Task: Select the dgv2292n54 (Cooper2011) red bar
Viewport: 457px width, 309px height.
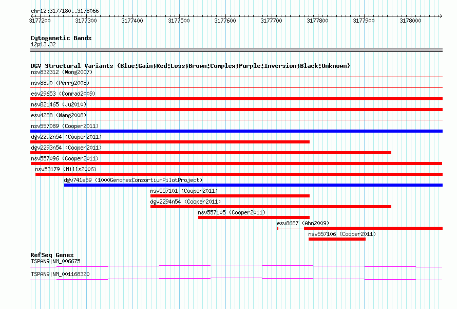Action: tap(170, 142)
